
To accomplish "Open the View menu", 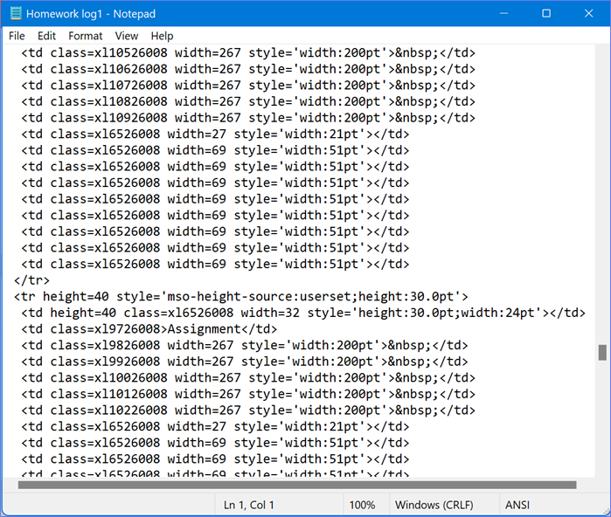I will click(127, 36).
